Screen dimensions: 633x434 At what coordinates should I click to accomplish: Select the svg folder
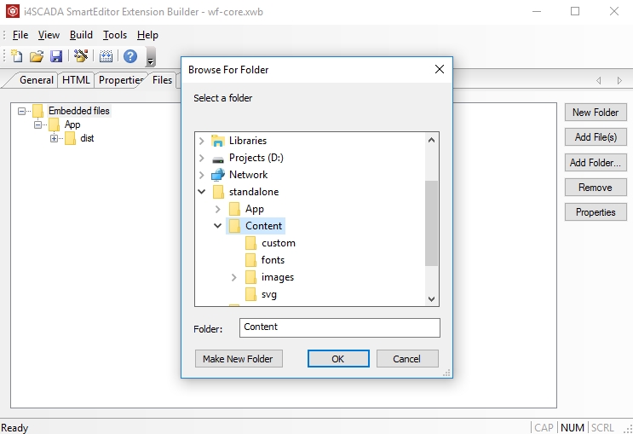point(269,294)
